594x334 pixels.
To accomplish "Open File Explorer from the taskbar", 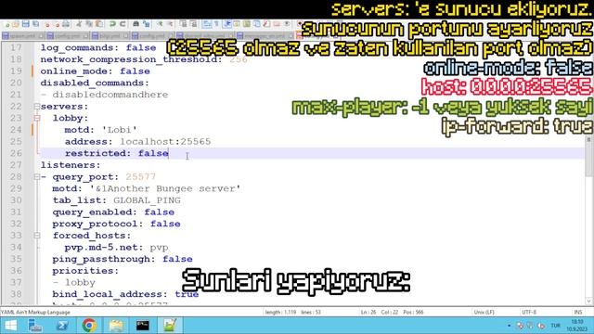I will 116,326.
